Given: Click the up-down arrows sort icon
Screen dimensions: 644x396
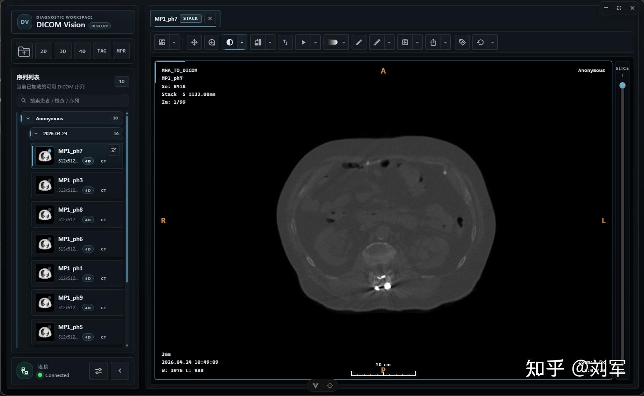Looking at the screenshot, I should pos(285,42).
